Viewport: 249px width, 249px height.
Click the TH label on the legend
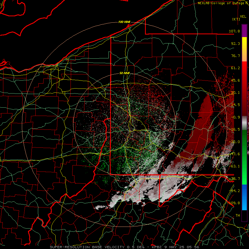point(238,216)
